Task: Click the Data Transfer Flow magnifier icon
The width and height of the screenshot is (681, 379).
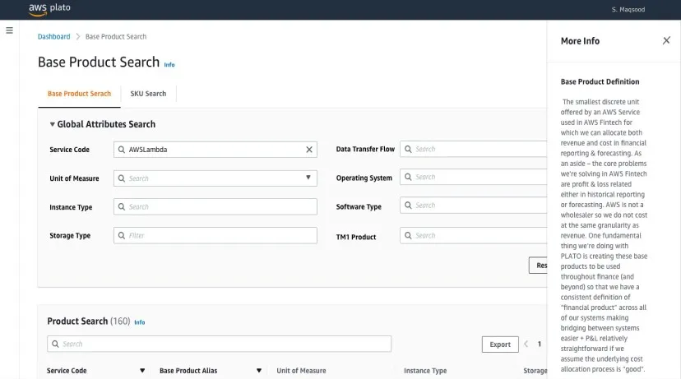Action: (x=408, y=149)
